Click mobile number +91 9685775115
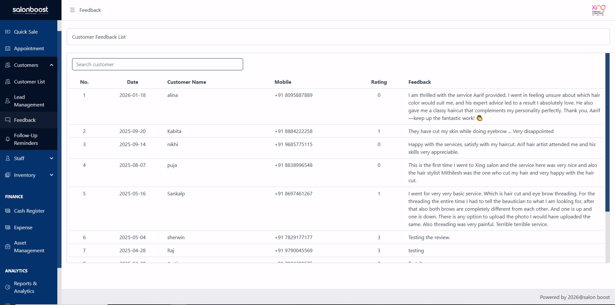 293,144
